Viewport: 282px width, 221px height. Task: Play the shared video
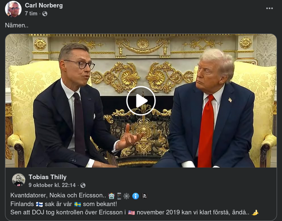point(141,101)
